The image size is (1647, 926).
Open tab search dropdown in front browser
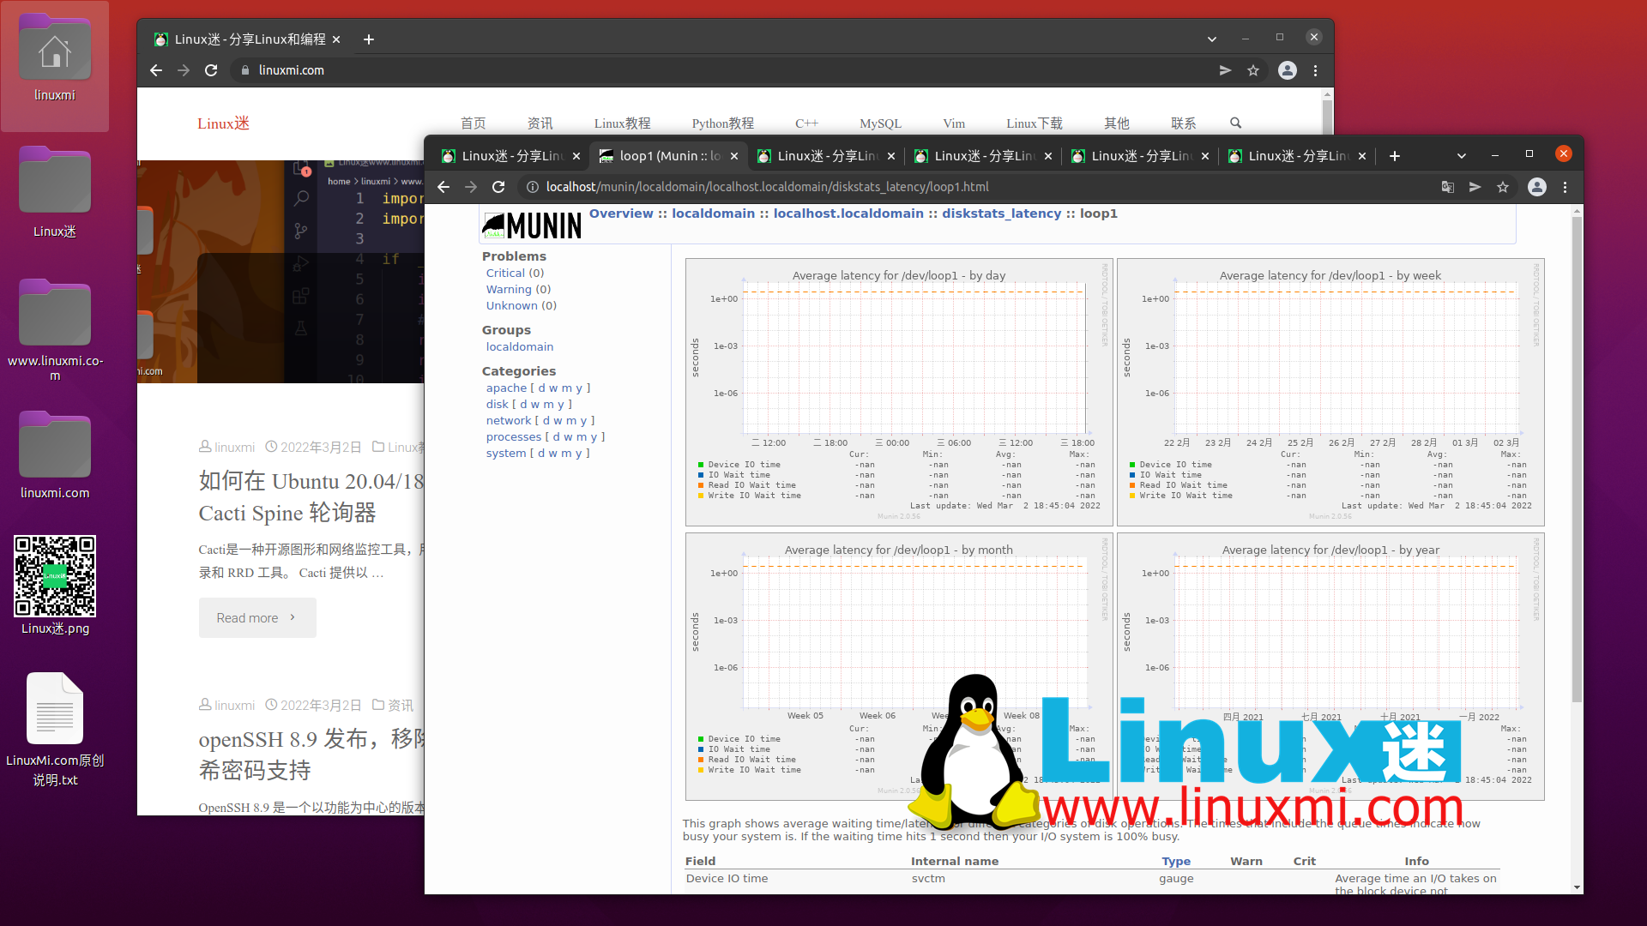1462,156
